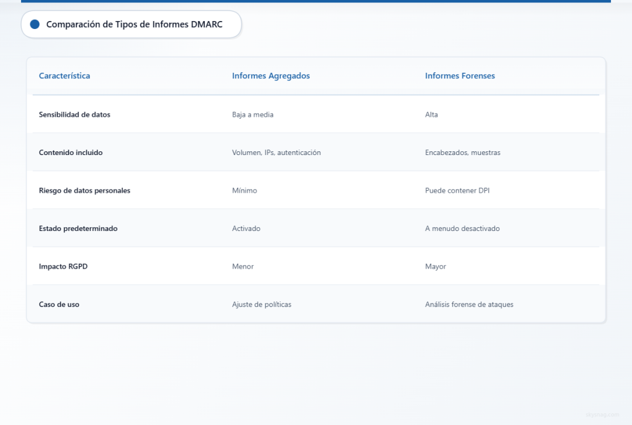Click the 'Mayor' cell
632x425 pixels.
pyautogui.click(x=435, y=266)
